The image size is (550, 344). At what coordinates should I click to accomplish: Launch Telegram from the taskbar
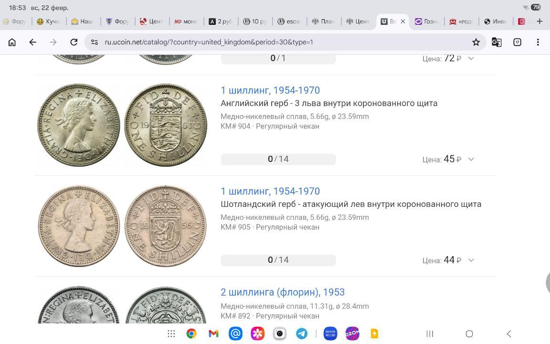pos(302,333)
